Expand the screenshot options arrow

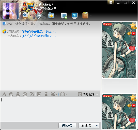tap(57, 94)
